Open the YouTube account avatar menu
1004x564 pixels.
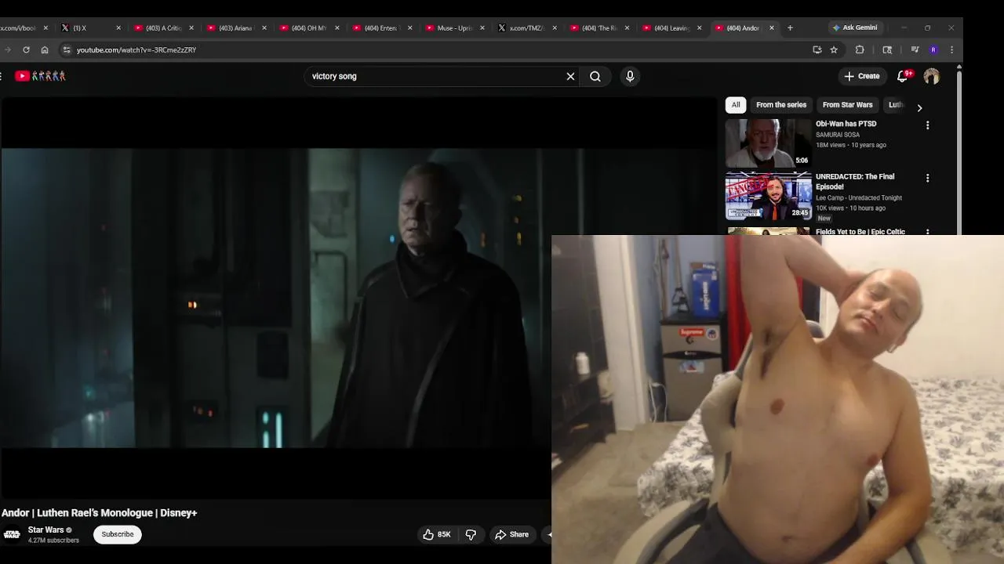point(931,76)
